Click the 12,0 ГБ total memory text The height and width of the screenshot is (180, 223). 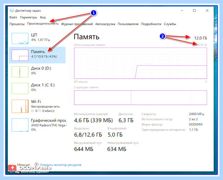[201, 38]
